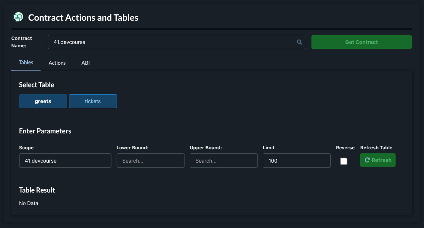Image resolution: width=424 pixels, height=228 pixels.
Task: Click into the Scope input field
Action: [65, 161]
